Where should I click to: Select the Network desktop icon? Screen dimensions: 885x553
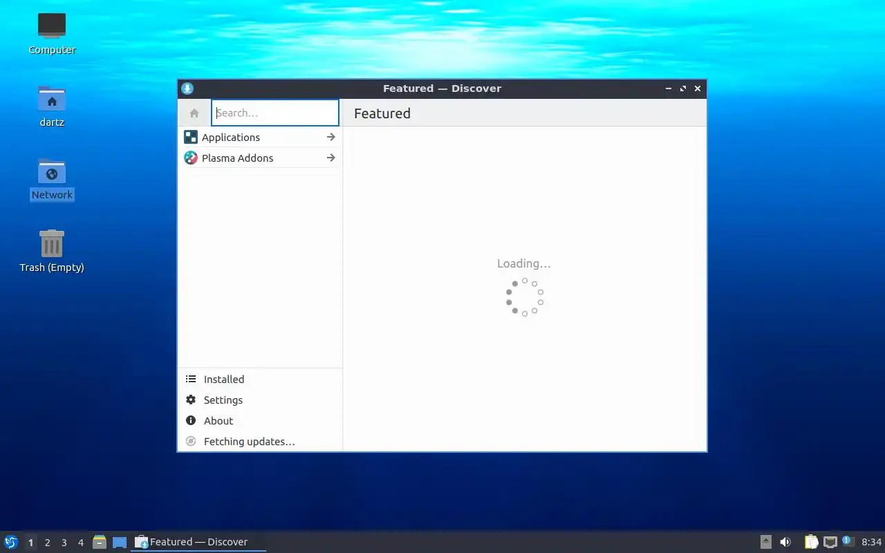pos(52,179)
